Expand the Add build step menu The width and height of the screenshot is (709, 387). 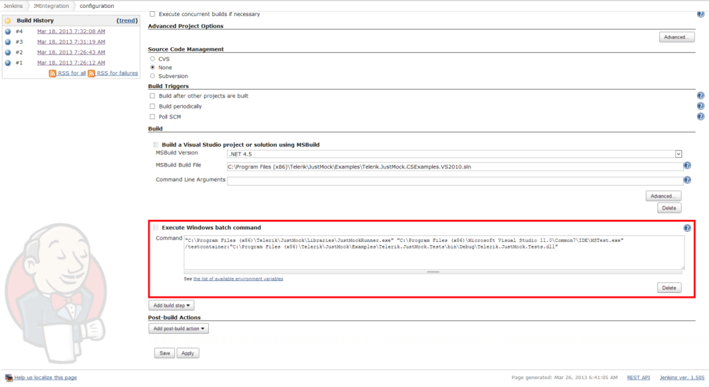(171, 305)
